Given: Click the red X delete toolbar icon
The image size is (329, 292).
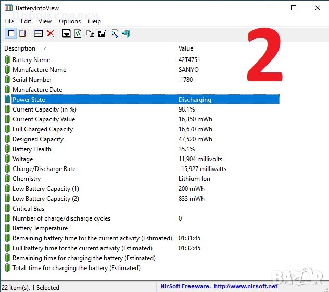Looking at the screenshot, I should (x=50, y=34).
